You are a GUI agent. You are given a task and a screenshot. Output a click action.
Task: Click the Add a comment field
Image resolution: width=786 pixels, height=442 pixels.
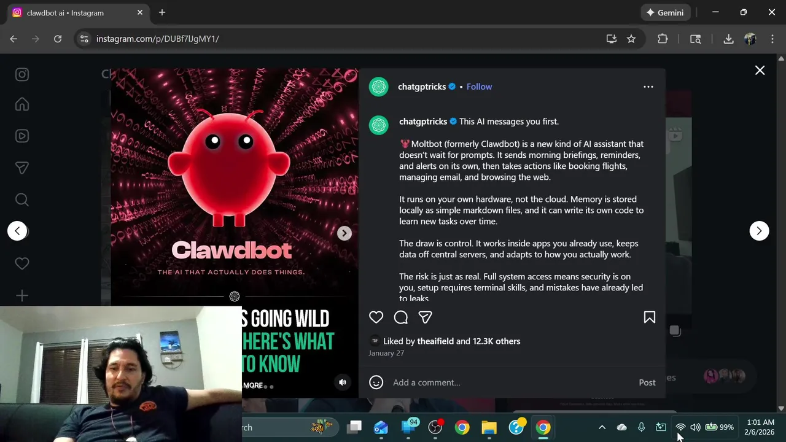[x=513, y=382]
